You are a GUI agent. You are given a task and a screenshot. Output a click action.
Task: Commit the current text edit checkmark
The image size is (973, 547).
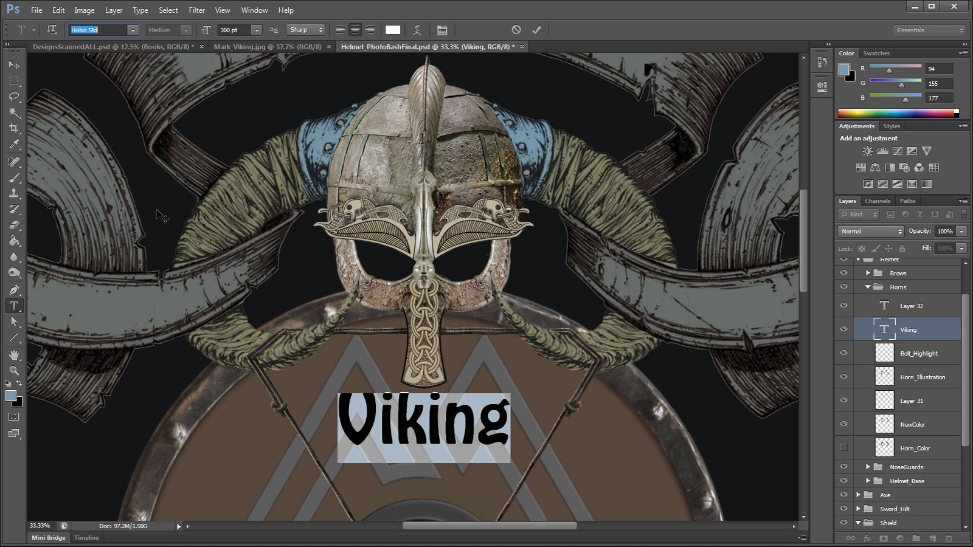pyautogui.click(x=536, y=30)
